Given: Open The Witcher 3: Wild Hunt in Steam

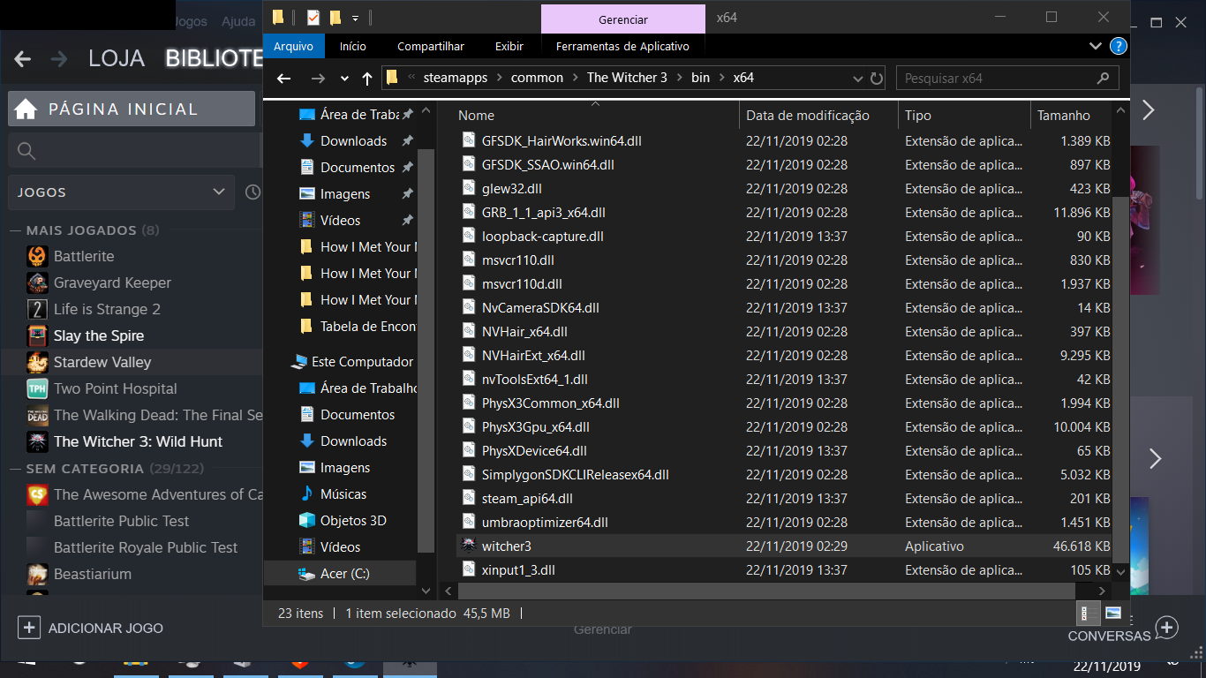Looking at the screenshot, I should (138, 441).
